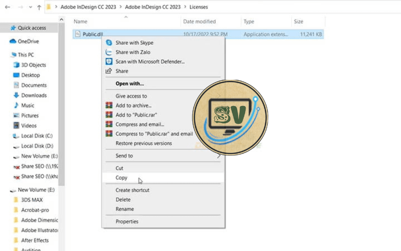Expand the chevron before the Licenses breadcrumb
Screen dimensions: 401x251
pyautogui.click(x=185, y=7)
